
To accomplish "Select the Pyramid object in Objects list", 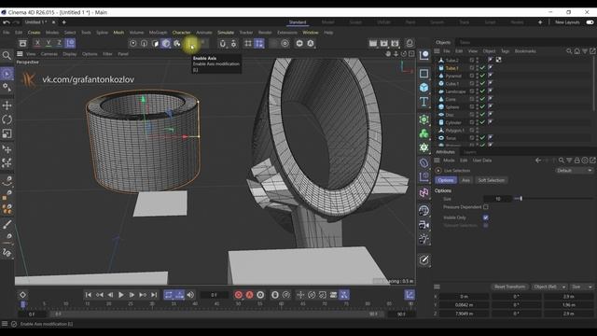I will click(453, 76).
